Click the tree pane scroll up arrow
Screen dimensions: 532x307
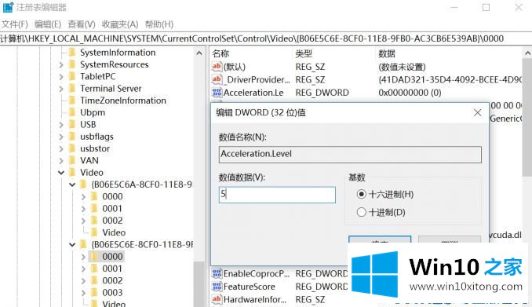pos(199,53)
